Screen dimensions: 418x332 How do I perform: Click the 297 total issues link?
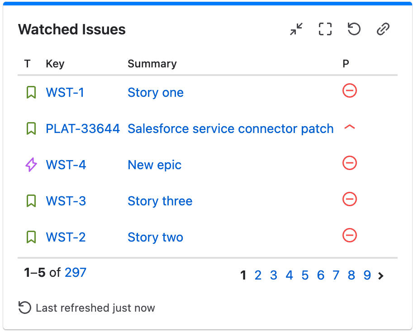(76, 273)
